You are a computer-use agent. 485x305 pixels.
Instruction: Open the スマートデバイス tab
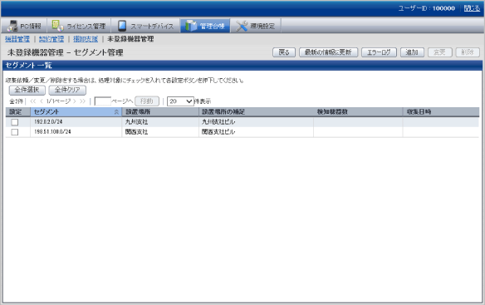click(x=145, y=26)
